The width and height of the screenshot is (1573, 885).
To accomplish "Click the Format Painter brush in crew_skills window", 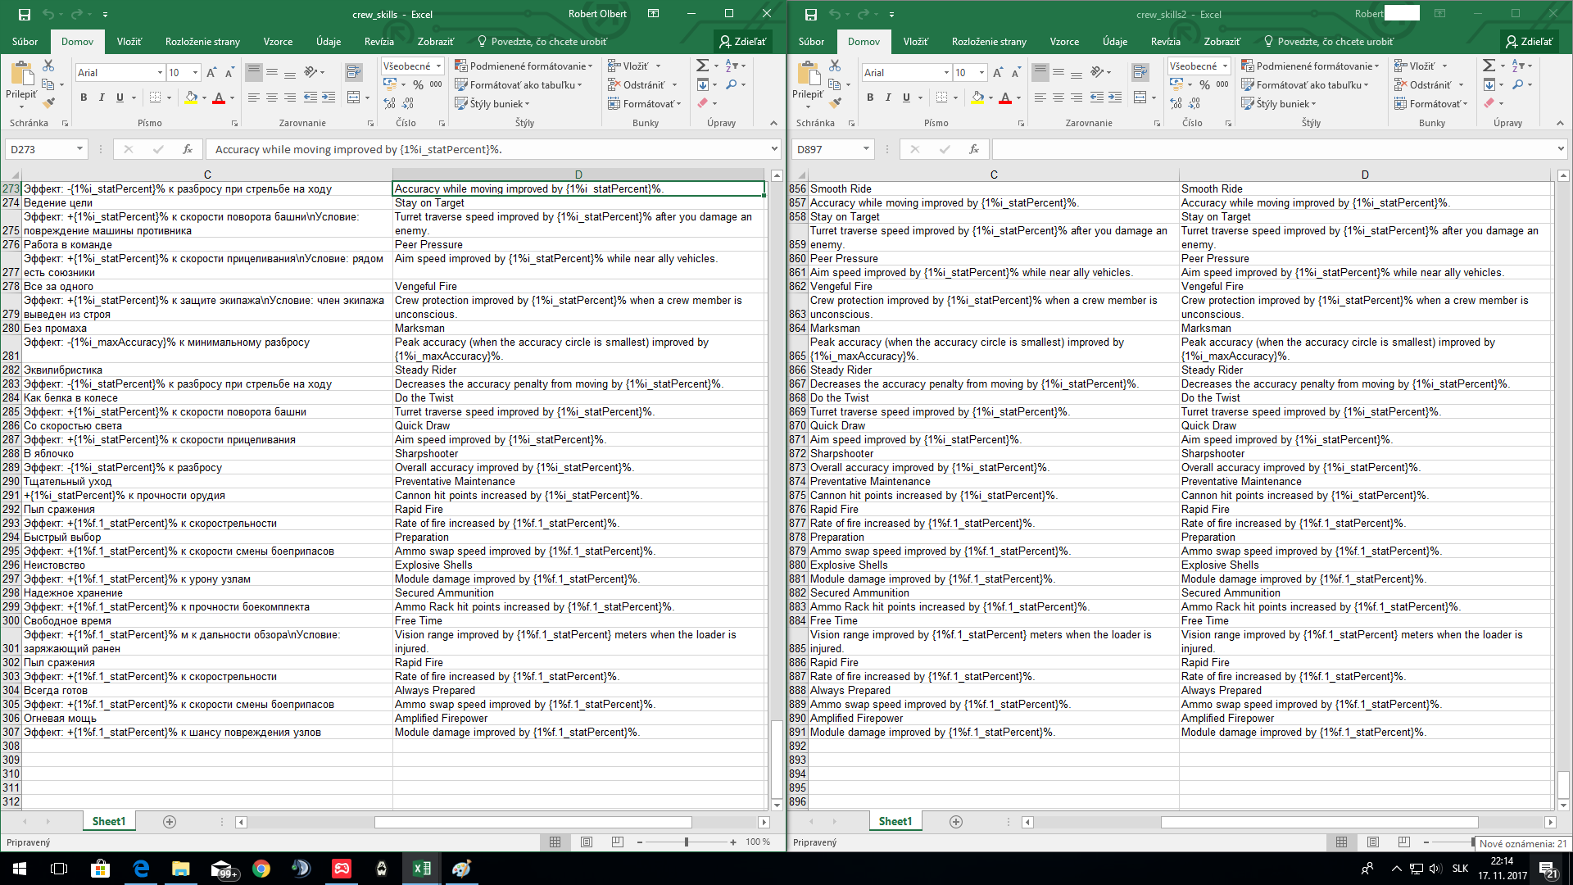I will coord(48,103).
